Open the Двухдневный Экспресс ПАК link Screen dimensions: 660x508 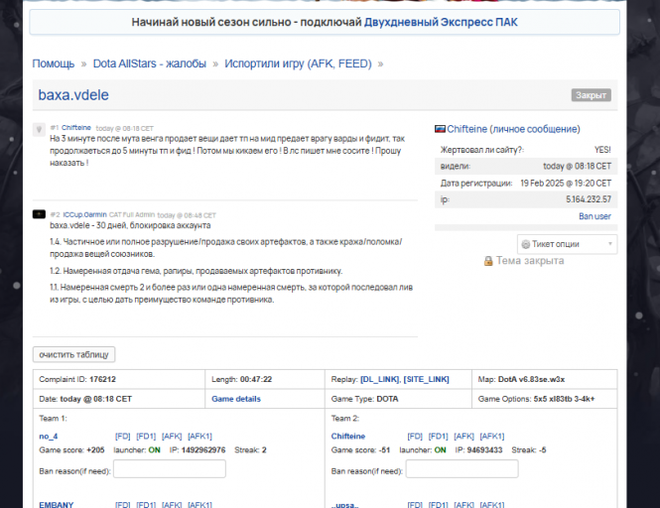441,22
